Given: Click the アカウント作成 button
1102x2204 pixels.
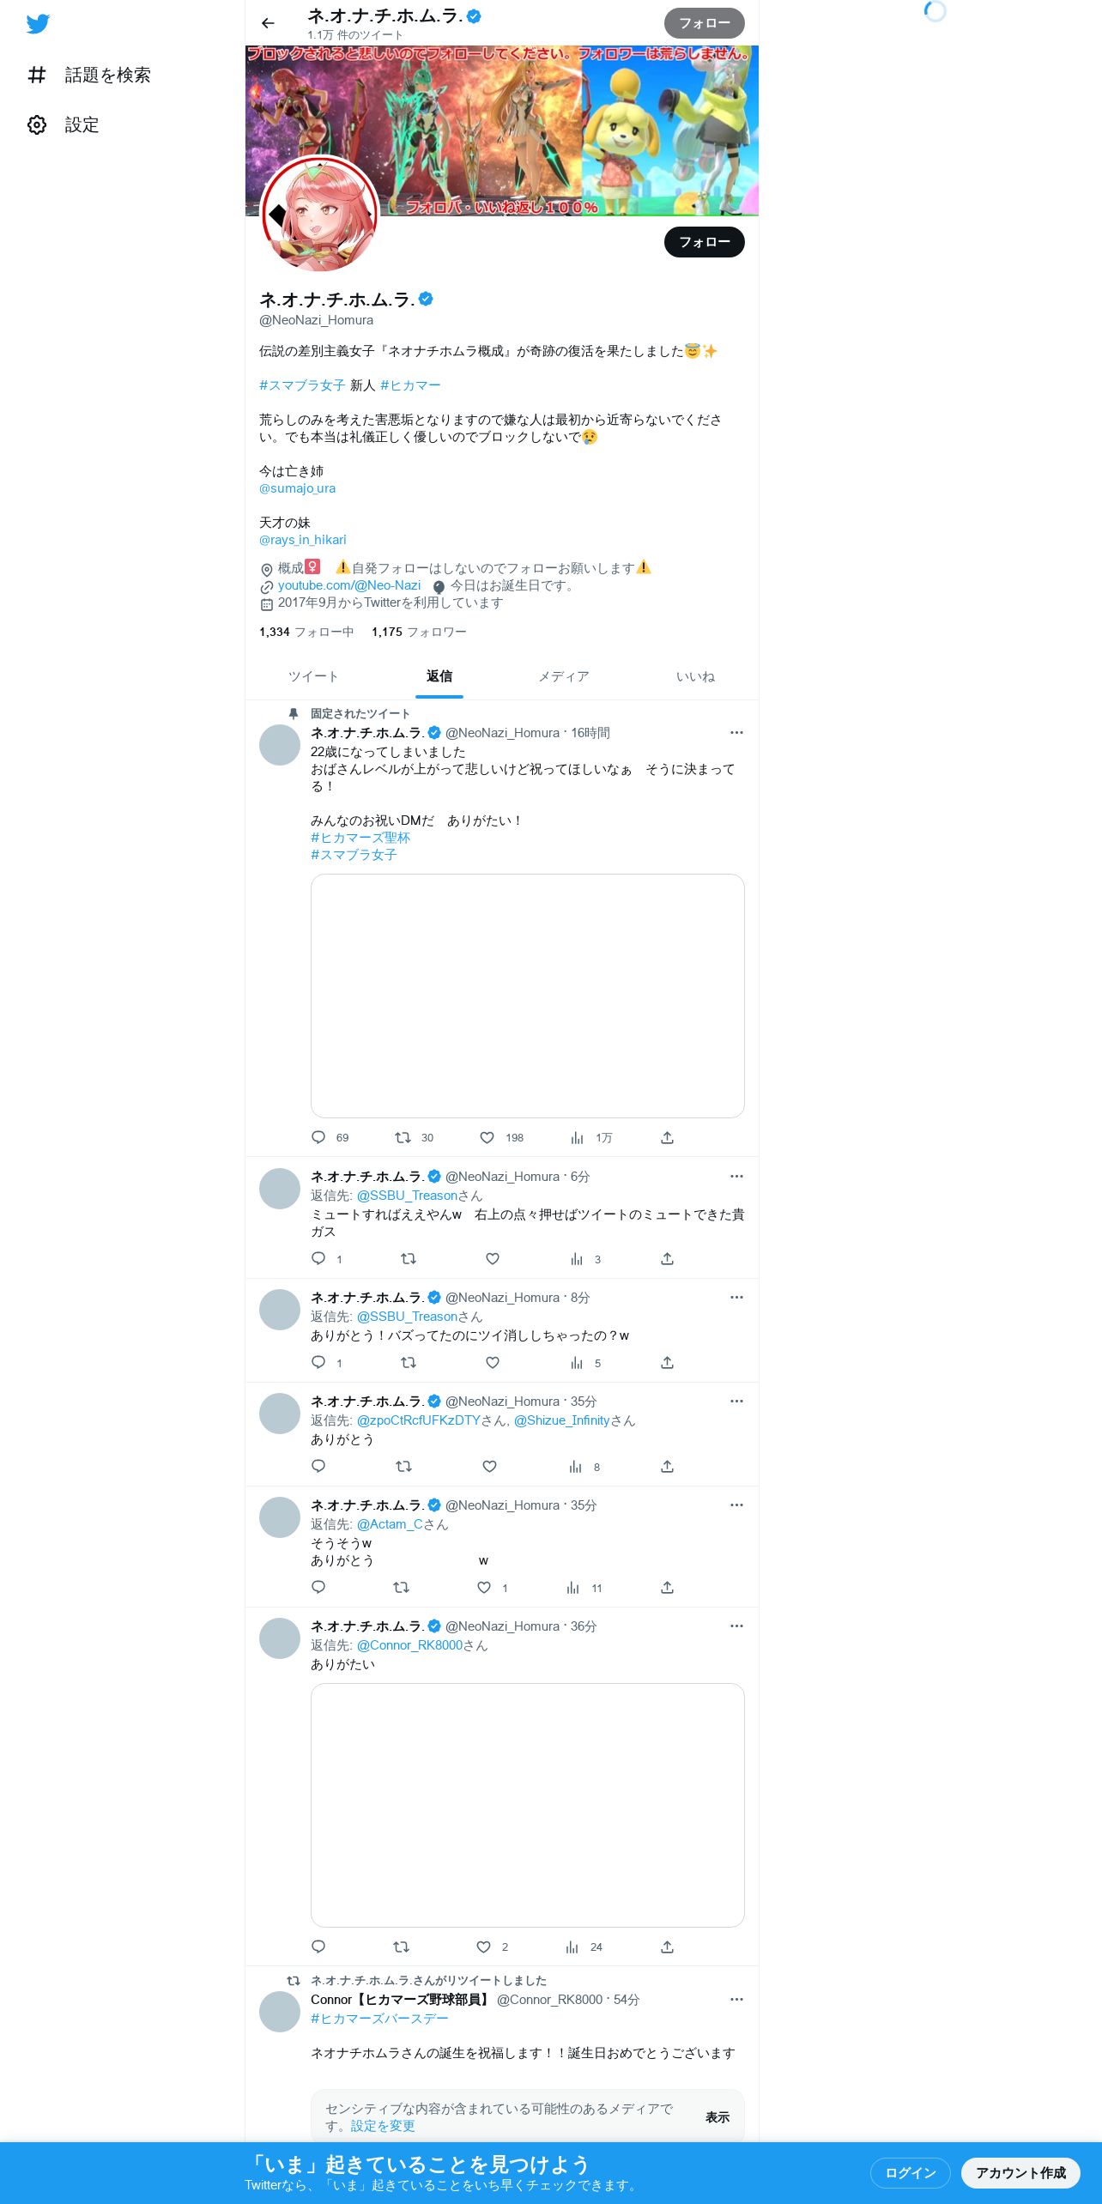Looking at the screenshot, I should [x=1020, y=2172].
